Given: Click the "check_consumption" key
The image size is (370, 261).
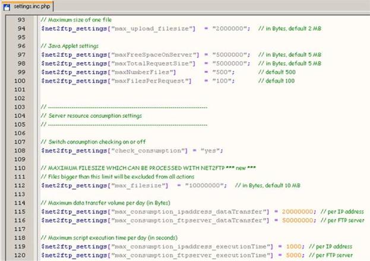Looking at the screenshot, I should coord(149,151).
